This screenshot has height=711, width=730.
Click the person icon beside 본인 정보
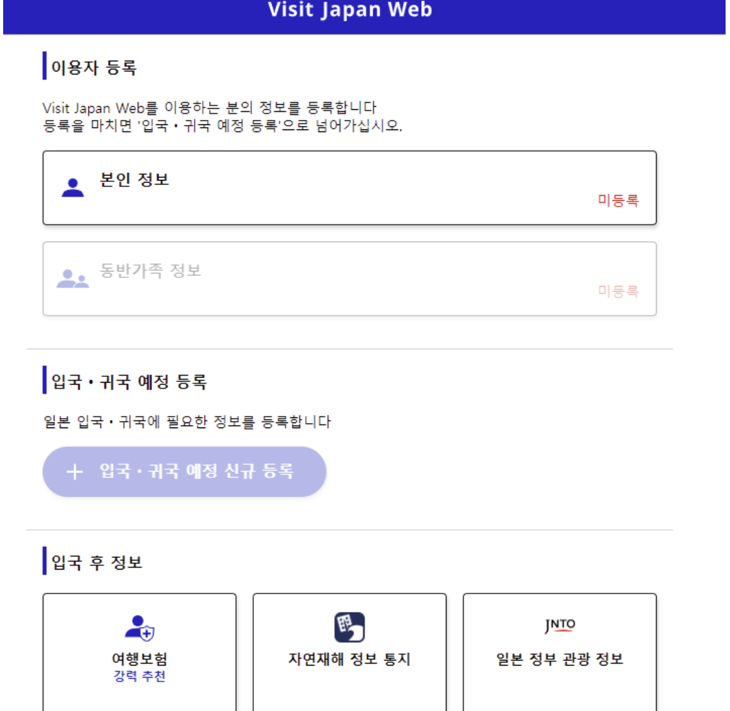73,188
